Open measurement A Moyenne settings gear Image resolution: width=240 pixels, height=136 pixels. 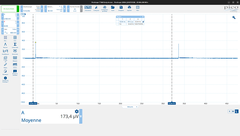77,112
